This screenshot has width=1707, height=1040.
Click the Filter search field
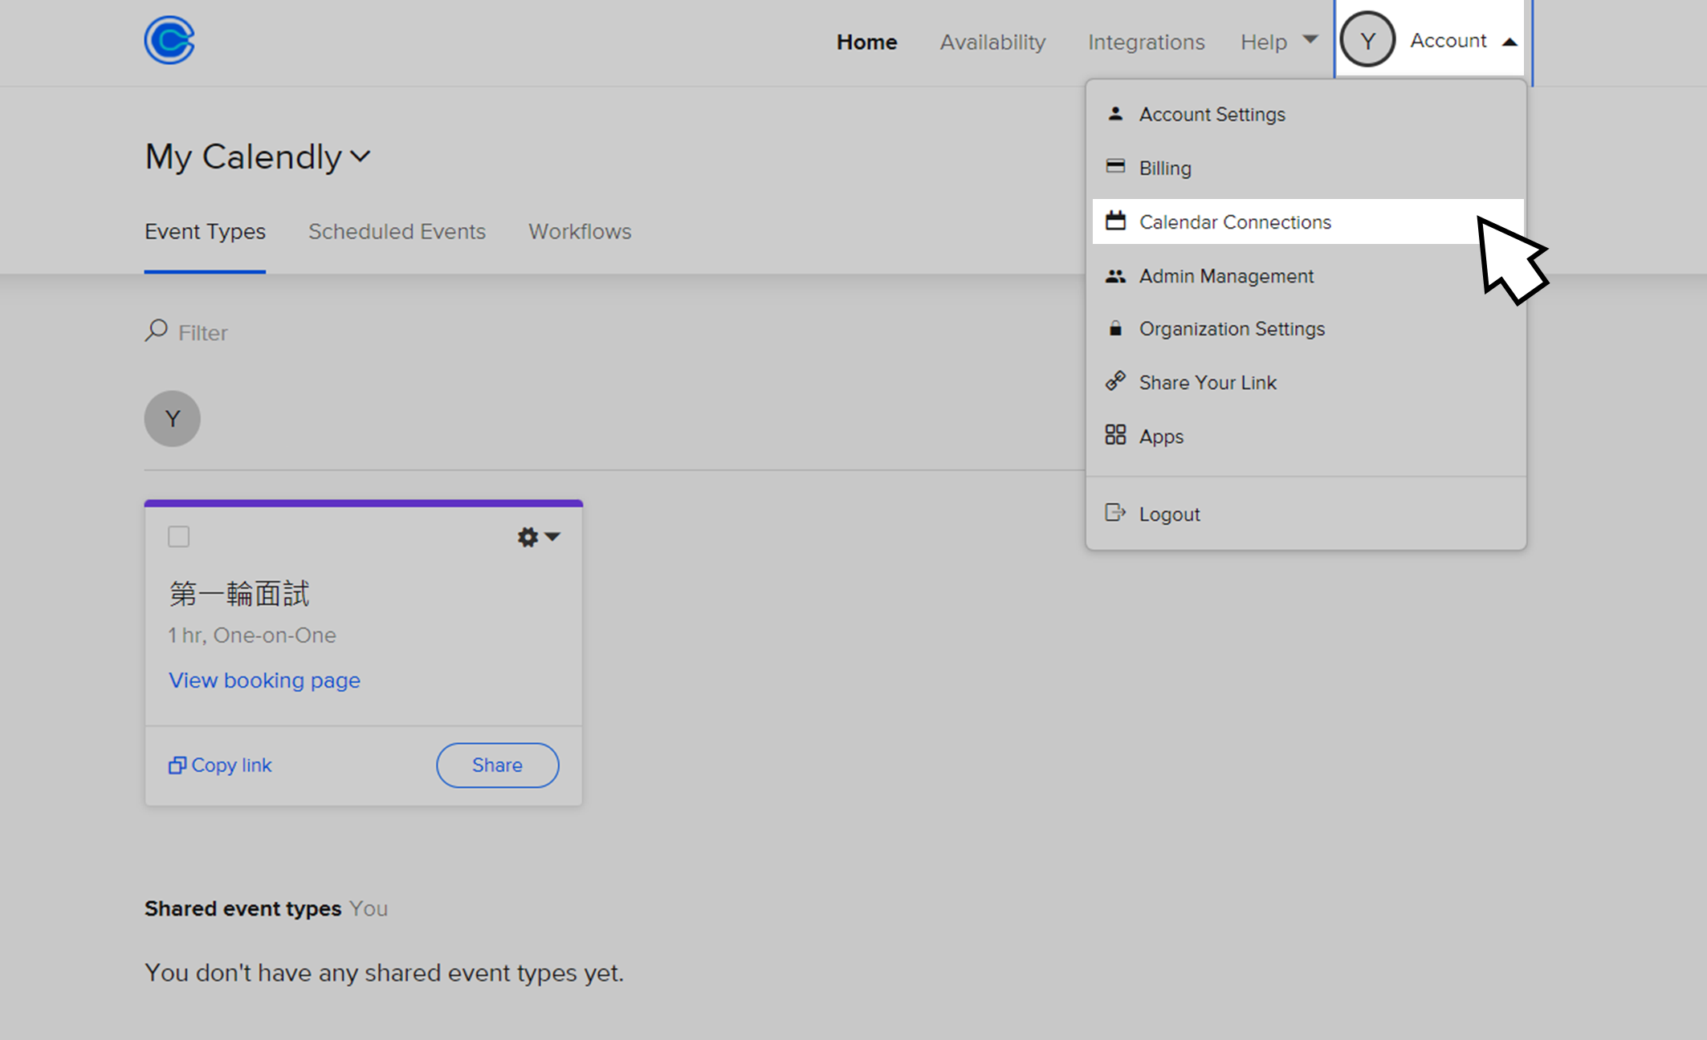click(x=202, y=332)
